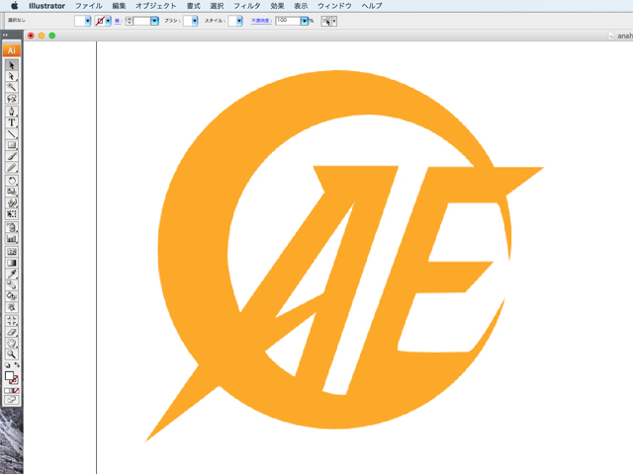Open the 効果 menu
This screenshot has height=474, width=633.
(x=277, y=6)
